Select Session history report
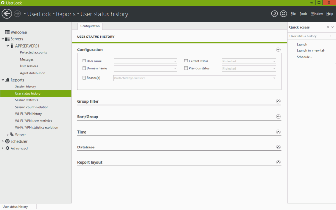This screenshot has height=210, width=336. tap(25, 86)
